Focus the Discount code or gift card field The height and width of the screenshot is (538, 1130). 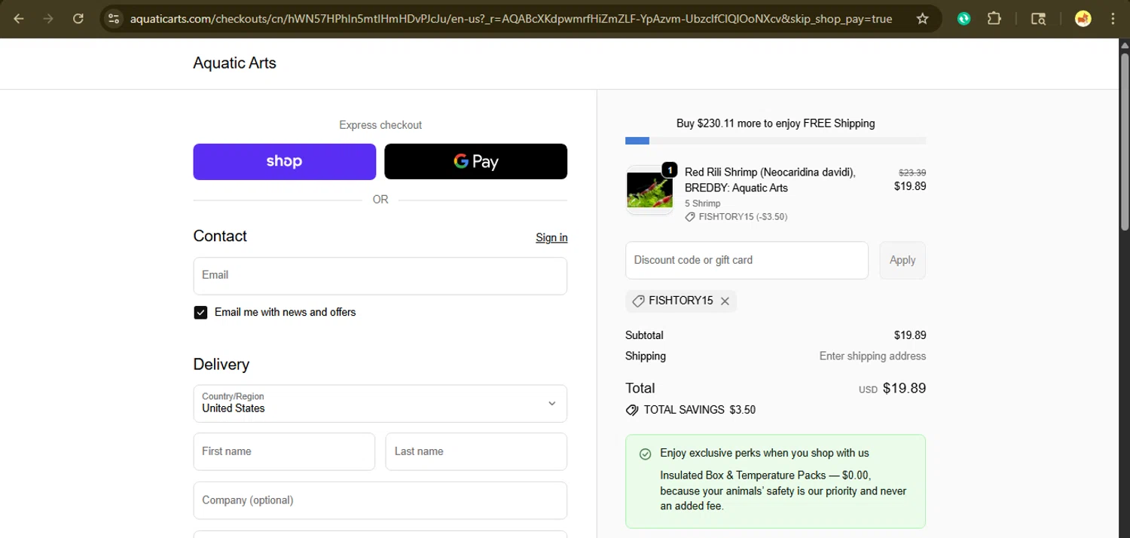click(x=747, y=260)
